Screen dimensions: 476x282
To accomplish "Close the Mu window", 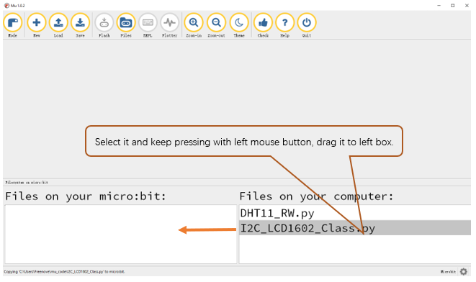I will click(x=467, y=6).
